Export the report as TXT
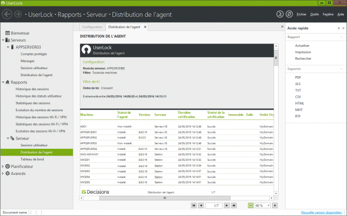 pos(298,90)
